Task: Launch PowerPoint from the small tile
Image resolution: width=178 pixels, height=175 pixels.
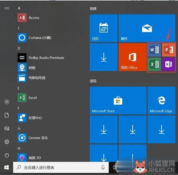Action: 169,50
